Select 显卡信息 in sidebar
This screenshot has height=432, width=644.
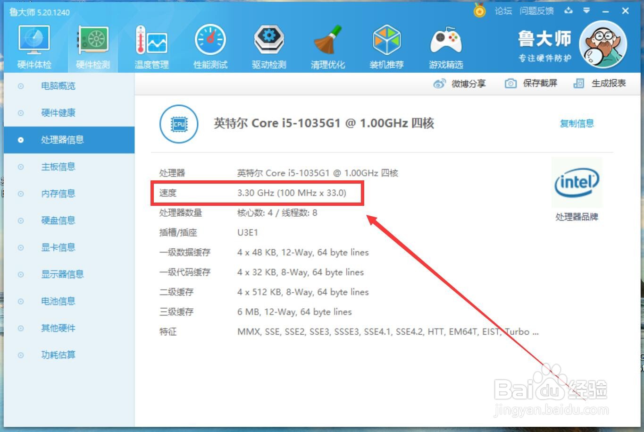click(x=69, y=247)
